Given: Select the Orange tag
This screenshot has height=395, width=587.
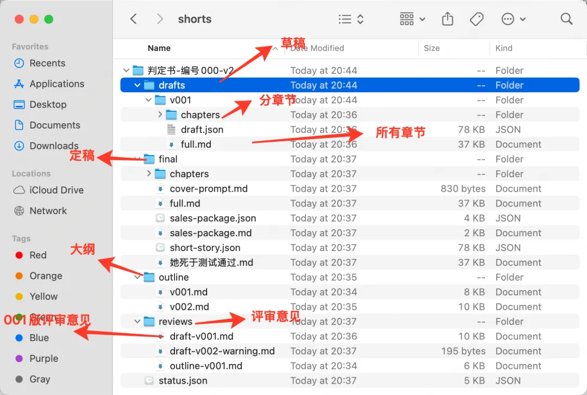Looking at the screenshot, I should [x=39, y=276].
